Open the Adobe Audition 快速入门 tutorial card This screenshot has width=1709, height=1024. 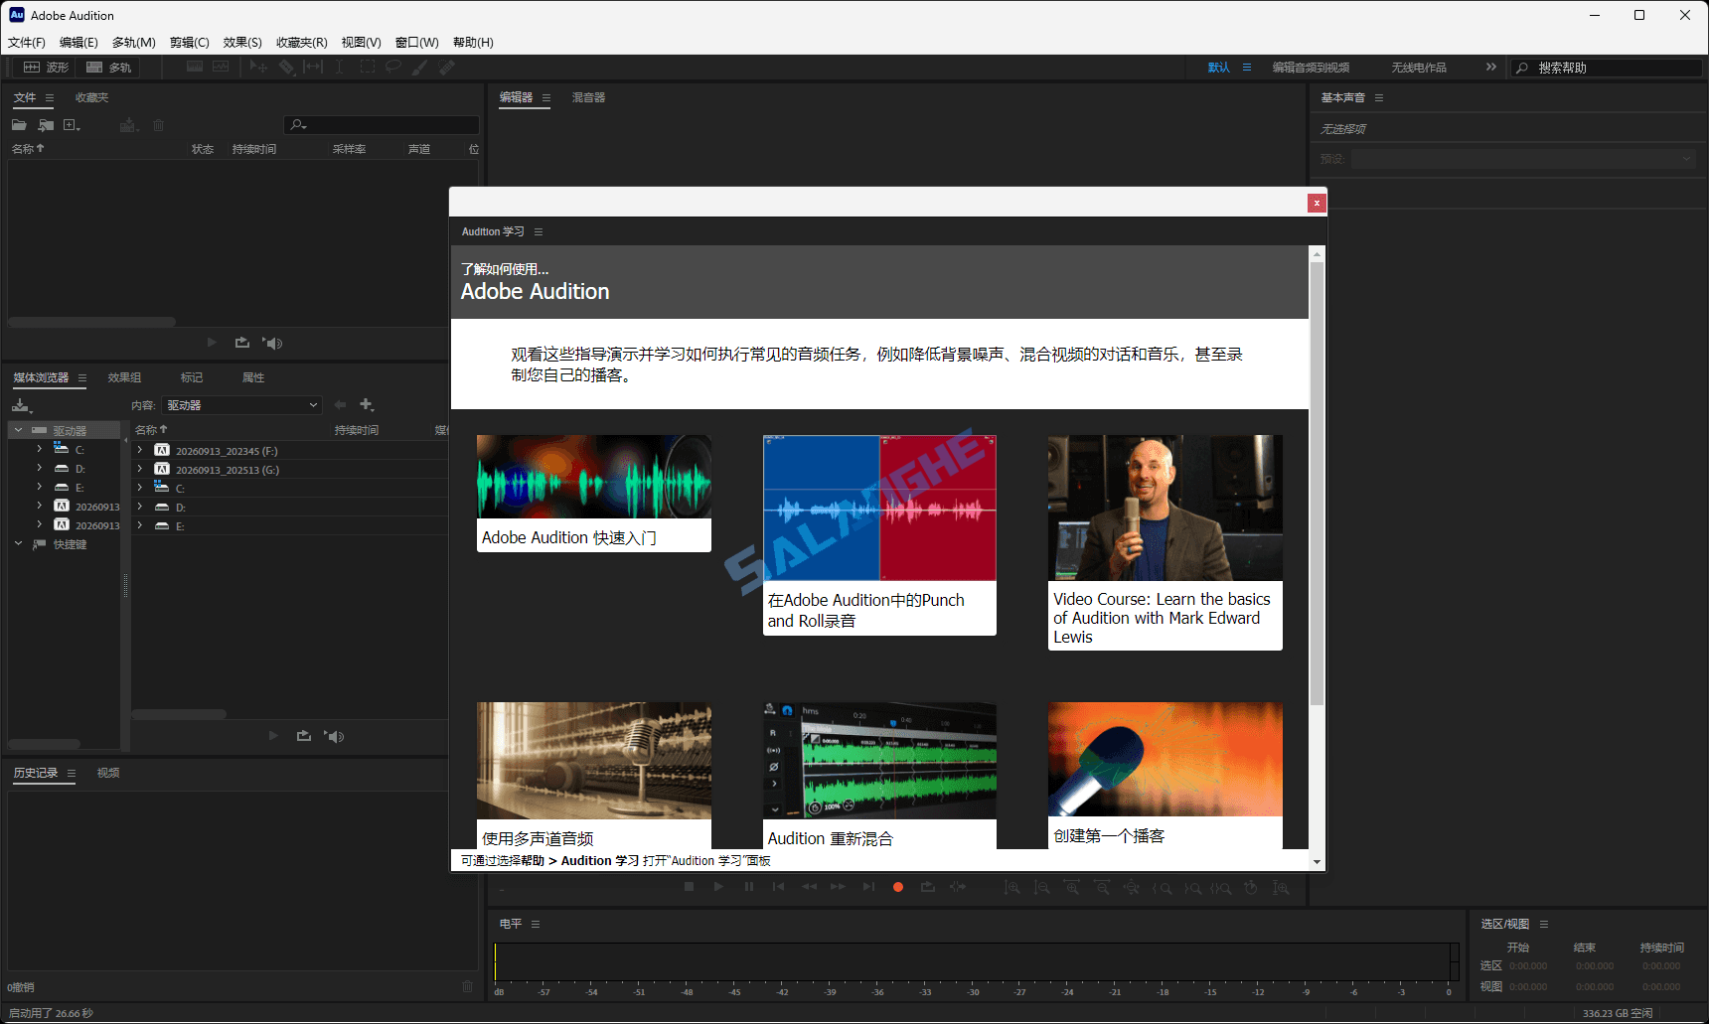[594, 494]
